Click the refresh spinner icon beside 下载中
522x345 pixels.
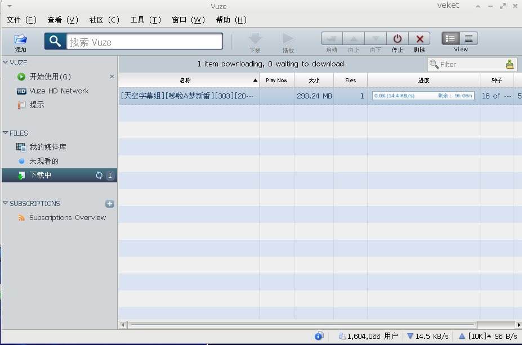(x=99, y=176)
